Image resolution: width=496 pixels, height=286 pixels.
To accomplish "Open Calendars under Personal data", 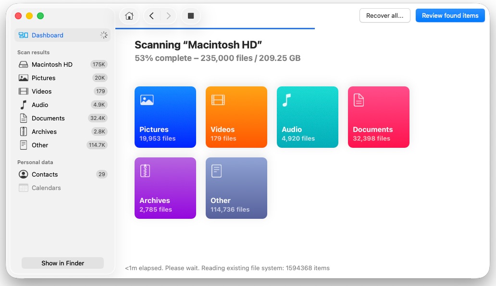I will [x=62, y=188].
